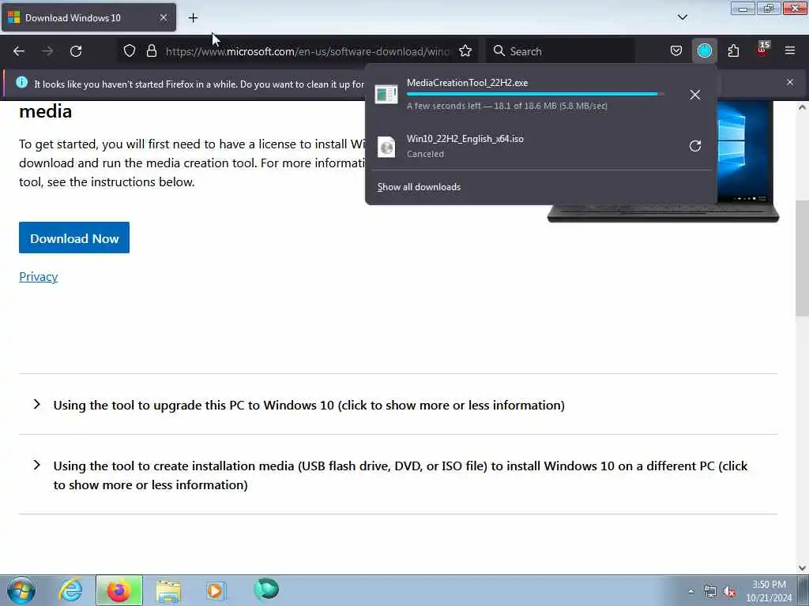Click the info icon in notification bar
Viewport: 809px width, 606px height.
[x=21, y=82]
